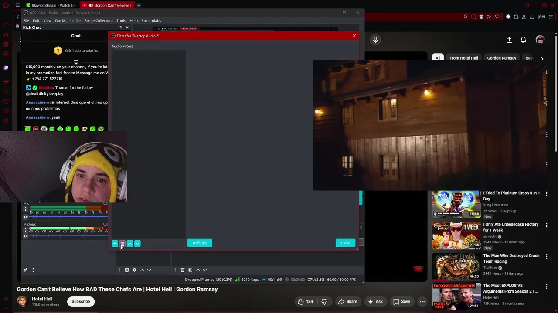Adjust the Mic/Aux volume slider
Viewport: 558px width, 313px height.
[68, 236]
